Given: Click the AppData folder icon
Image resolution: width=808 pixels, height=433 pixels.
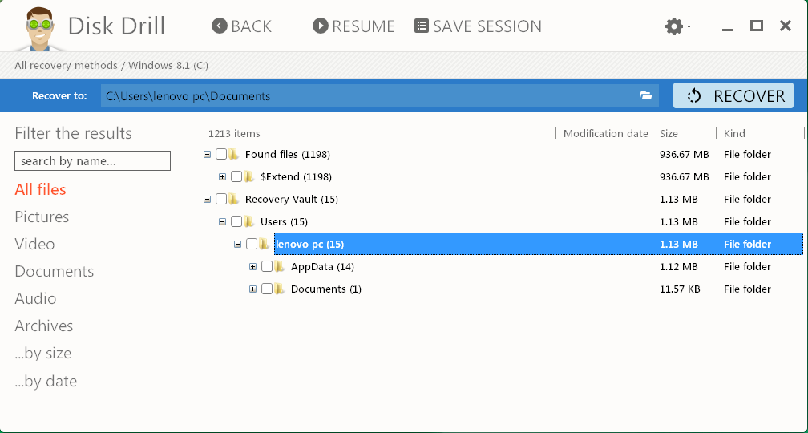Looking at the screenshot, I should pyautogui.click(x=279, y=267).
